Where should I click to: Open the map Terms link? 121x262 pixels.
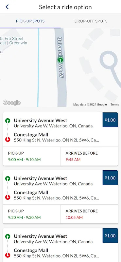click(115, 104)
